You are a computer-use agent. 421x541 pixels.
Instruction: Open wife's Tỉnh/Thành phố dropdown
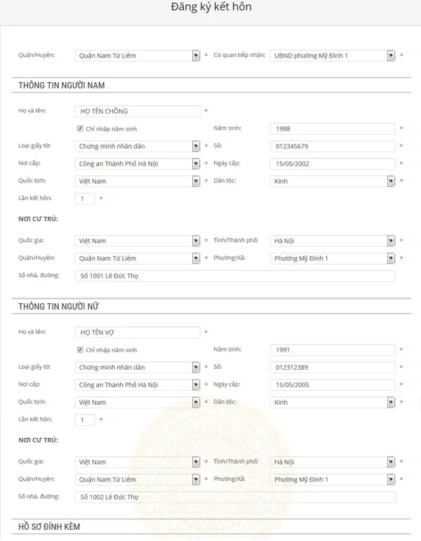click(333, 462)
